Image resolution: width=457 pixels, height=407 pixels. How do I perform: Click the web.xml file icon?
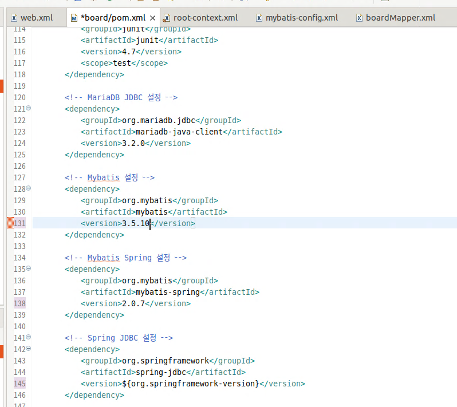(14, 18)
